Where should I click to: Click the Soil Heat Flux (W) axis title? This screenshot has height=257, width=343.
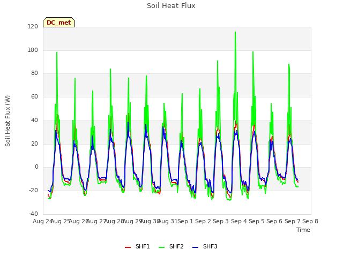[8, 121]
